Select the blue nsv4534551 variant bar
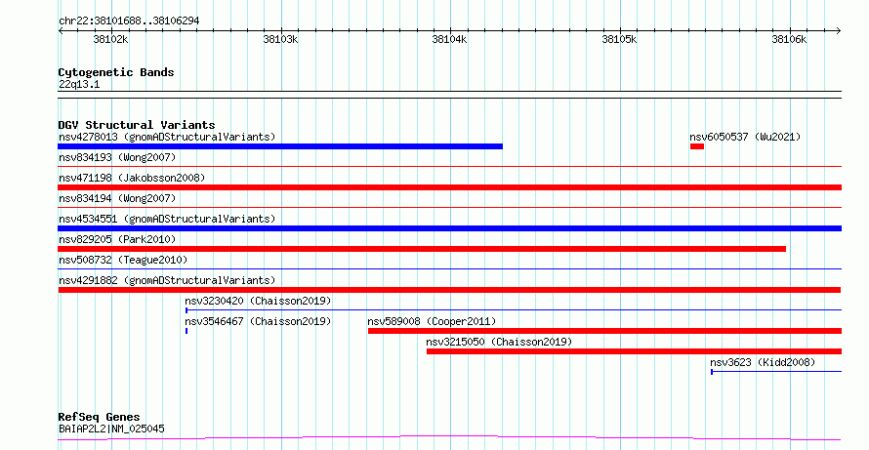Screen dimensions: 869x450 coord(449,228)
